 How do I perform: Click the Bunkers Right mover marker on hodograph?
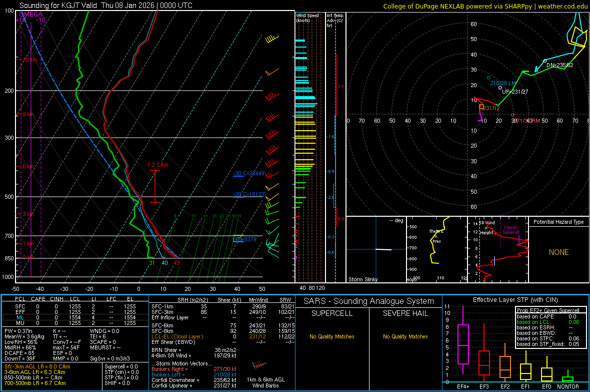512,115
